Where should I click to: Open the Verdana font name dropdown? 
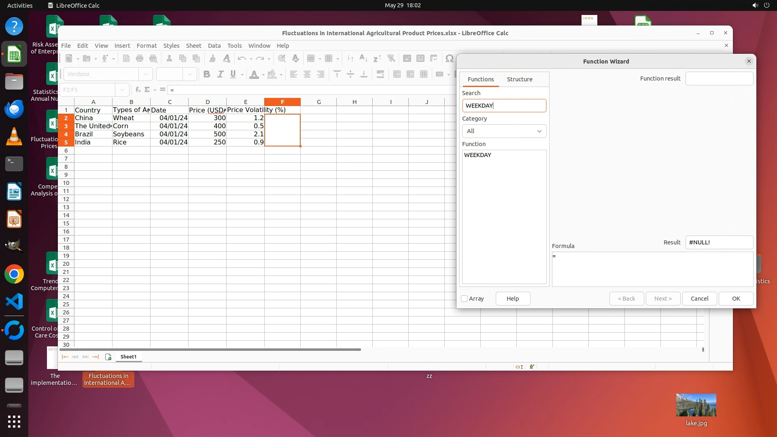145,74
